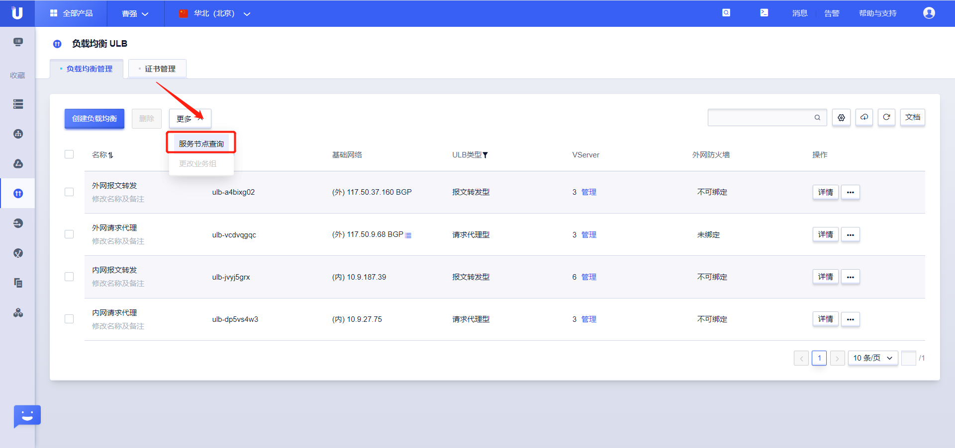Open the sidebar triangle storage icon
The image size is (955, 448).
tap(18, 163)
